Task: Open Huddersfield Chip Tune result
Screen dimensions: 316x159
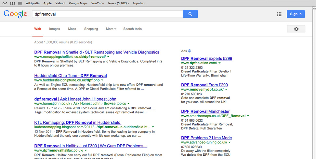Action: (x=71, y=76)
